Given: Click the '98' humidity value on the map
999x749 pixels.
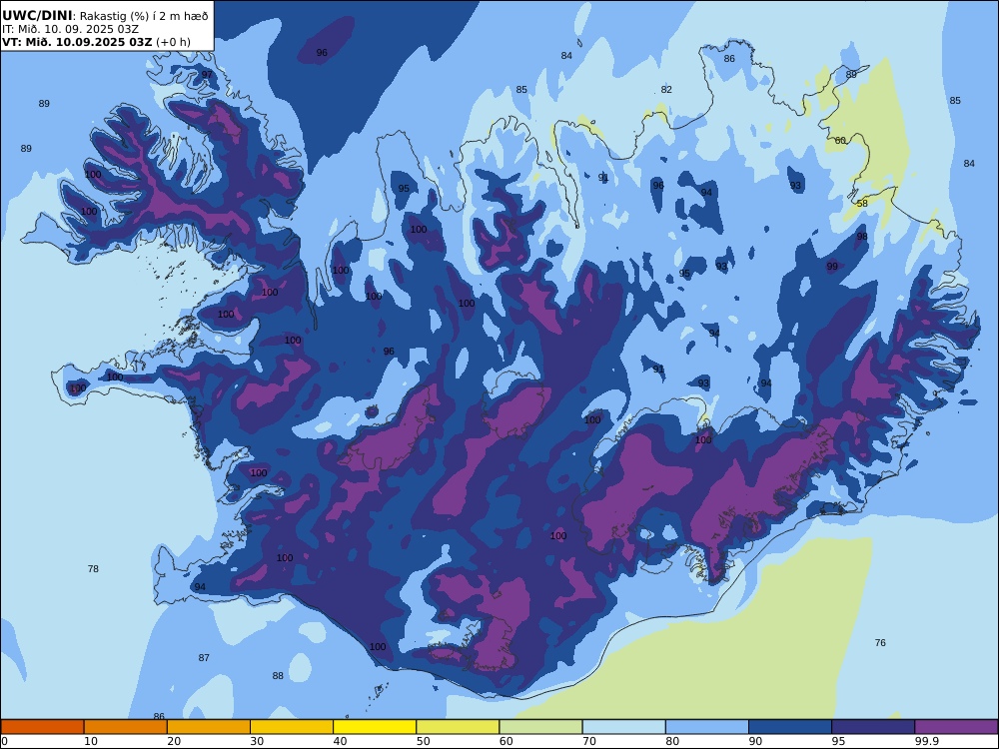Looking at the screenshot, I should coord(862,237).
